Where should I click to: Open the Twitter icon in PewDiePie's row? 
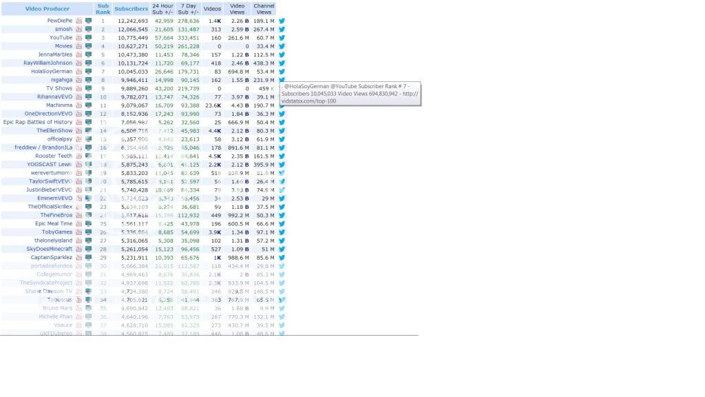click(282, 21)
